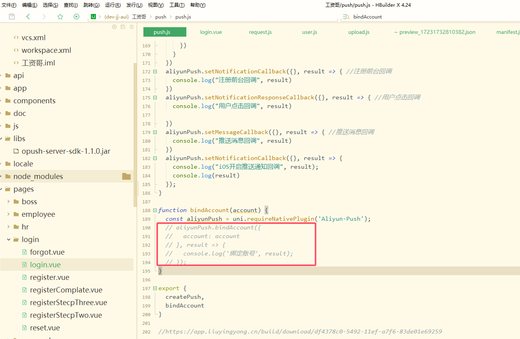The image size is (520, 339).
Task: Click locate current file target icon
Action: pyautogui.click(x=114, y=27)
